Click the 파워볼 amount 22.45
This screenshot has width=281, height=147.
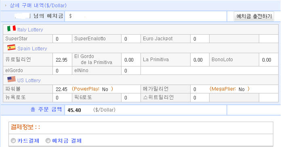tap(61, 89)
